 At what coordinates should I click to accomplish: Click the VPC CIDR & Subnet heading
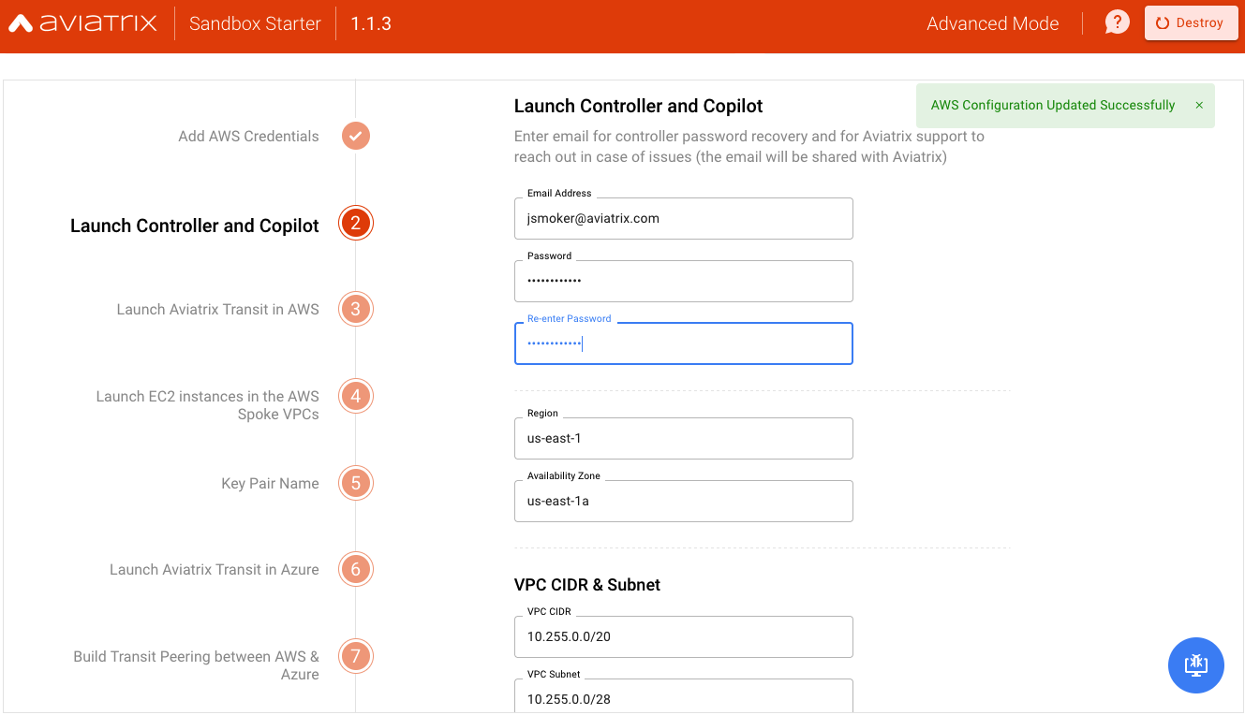[x=587, y=585]
